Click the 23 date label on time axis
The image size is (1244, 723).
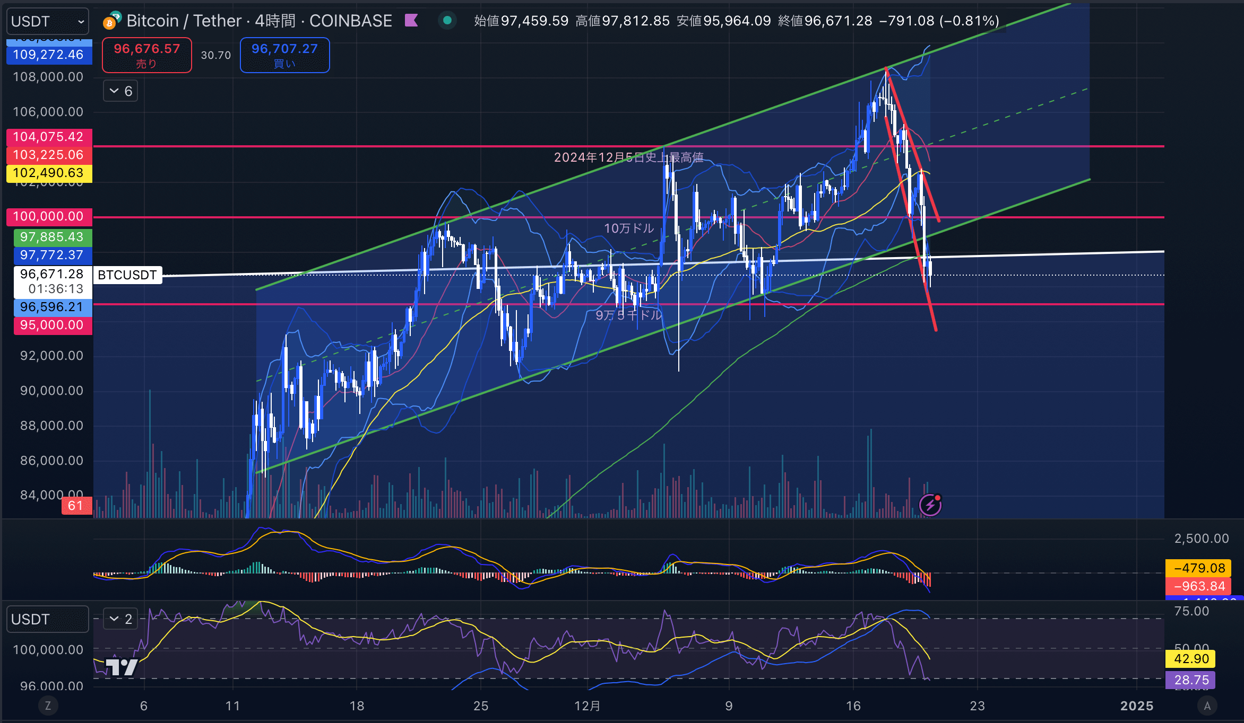pos(977,706)
